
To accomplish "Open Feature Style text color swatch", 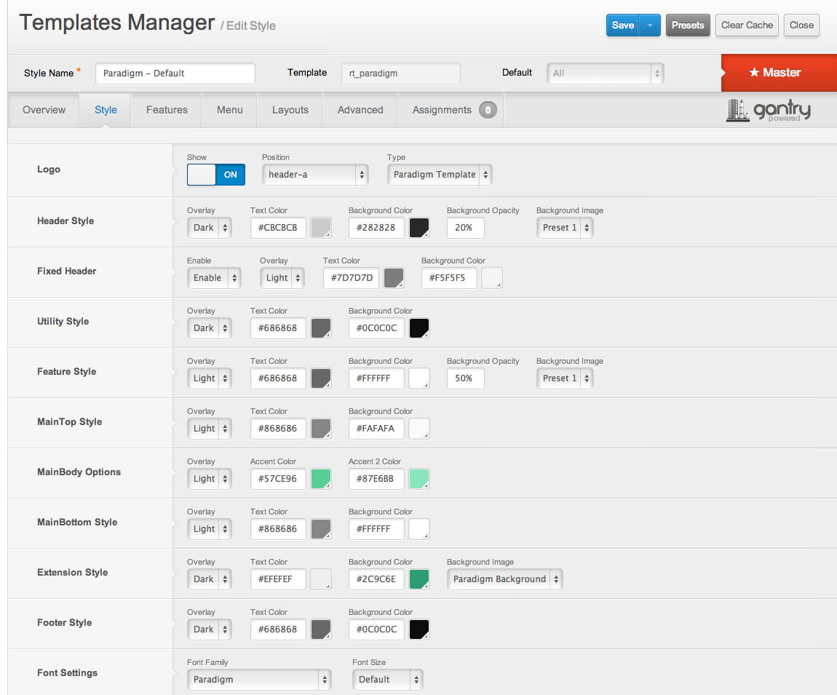I will [x=321, y=378].
